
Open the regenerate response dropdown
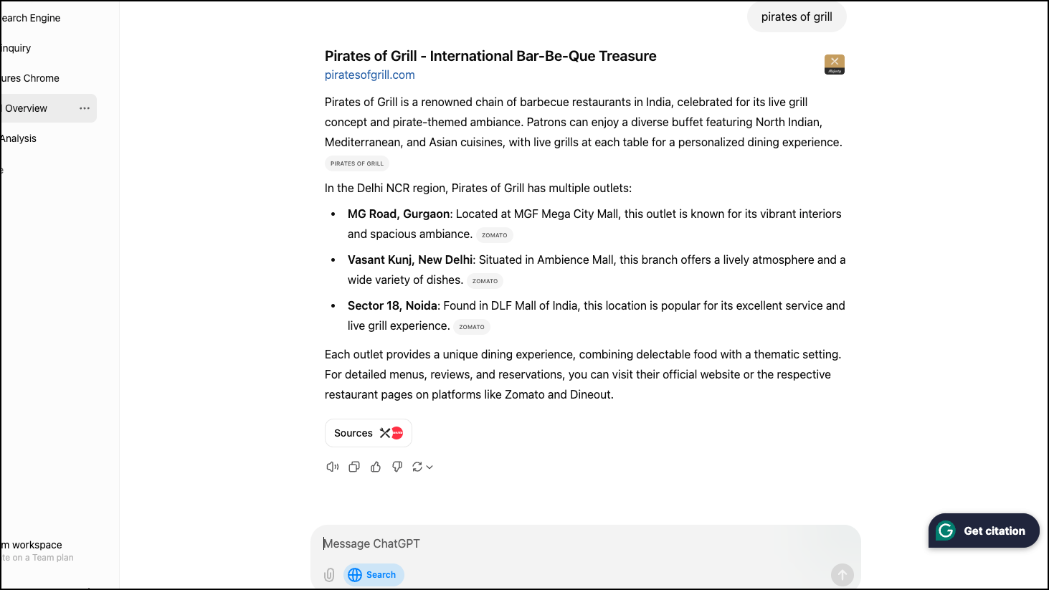(422, 467)
